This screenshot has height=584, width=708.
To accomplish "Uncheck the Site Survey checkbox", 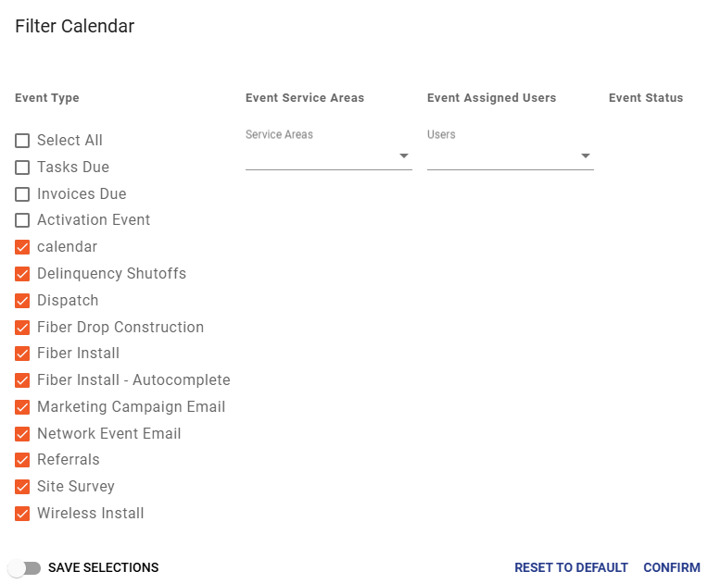I will 22,487.
